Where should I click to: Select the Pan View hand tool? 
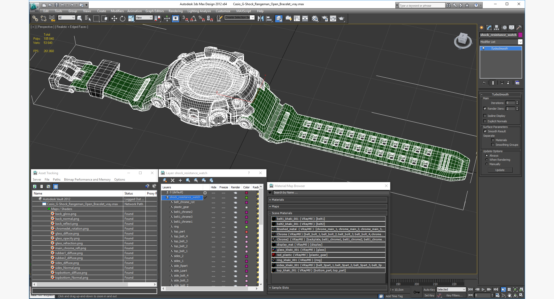click(509, 295)
